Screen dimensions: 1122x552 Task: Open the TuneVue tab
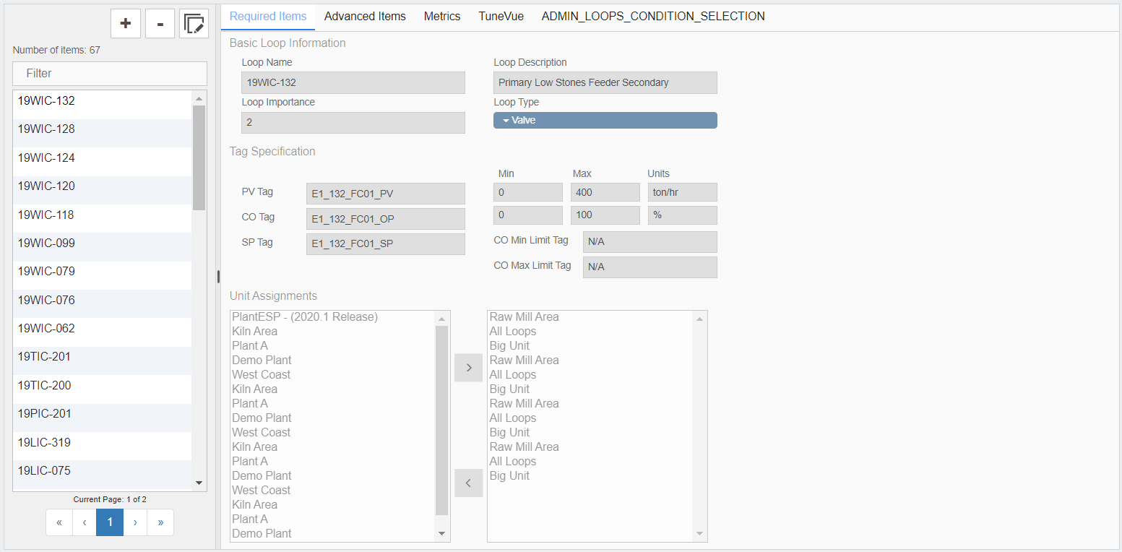501,16
